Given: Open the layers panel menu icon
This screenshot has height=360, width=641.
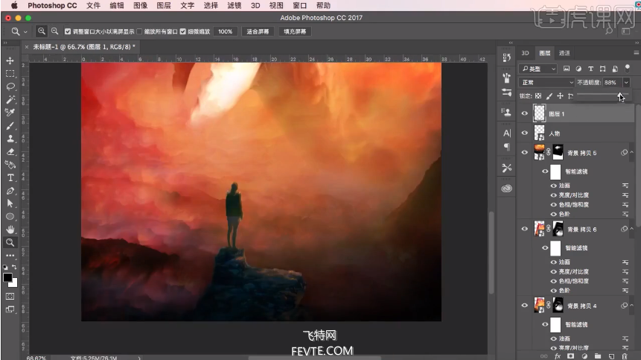Looking at the screenshot, I should (x=636, y=53).
